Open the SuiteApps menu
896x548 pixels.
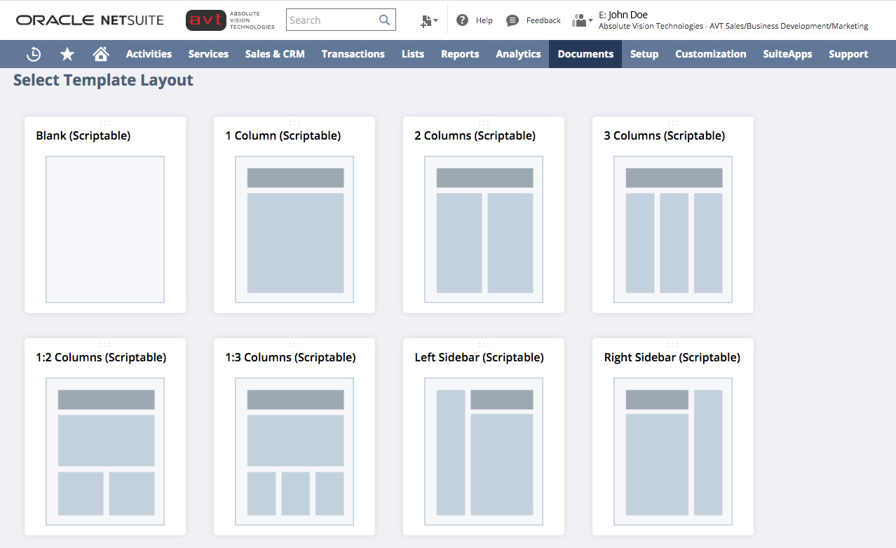click(787, 54)
